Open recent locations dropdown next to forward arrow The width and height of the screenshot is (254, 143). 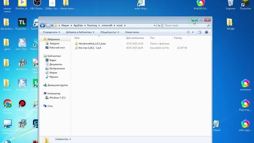coord(52,25)
